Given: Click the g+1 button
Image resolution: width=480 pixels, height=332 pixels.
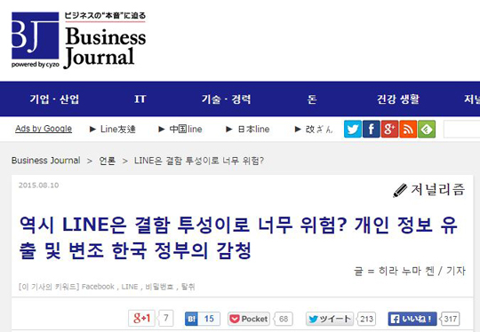Looking at the screenshot, I should (141, 319).
